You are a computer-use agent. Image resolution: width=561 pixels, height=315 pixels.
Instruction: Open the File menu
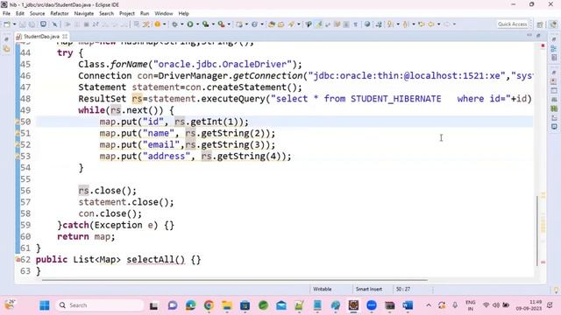coord(6,14)
